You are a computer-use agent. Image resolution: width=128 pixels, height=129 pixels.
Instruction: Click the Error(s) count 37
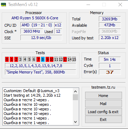pyautogui.click(x=110, y=72)
